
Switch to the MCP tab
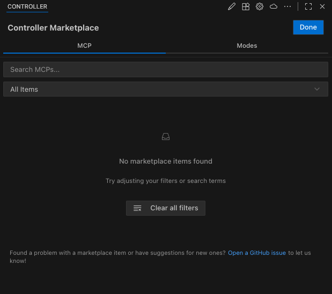tap(84, 46)
